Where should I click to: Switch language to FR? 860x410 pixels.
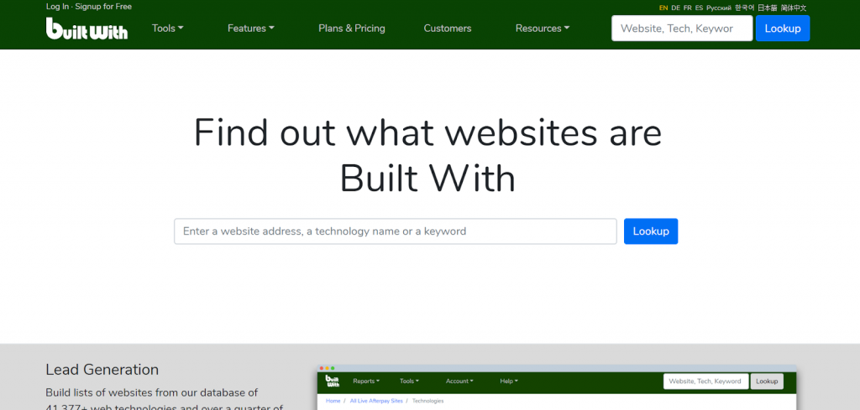click(687, 8)
